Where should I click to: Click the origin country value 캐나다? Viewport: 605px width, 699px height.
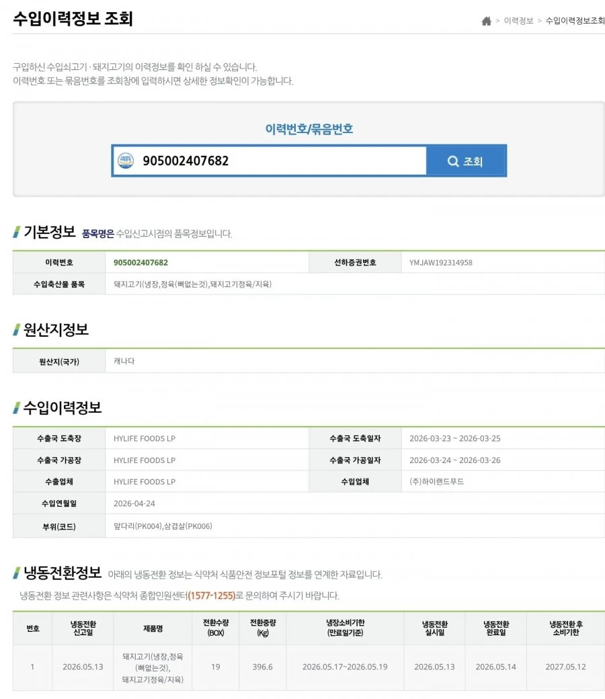(124, 361)
